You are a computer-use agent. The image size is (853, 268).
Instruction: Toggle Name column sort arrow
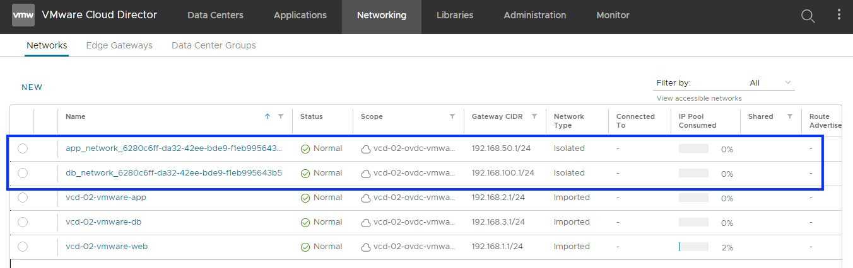pos(268,116)
